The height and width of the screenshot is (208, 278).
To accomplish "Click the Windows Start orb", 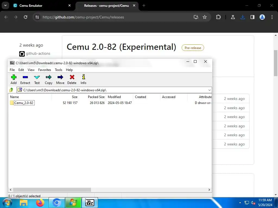I will tap(7, 203).
